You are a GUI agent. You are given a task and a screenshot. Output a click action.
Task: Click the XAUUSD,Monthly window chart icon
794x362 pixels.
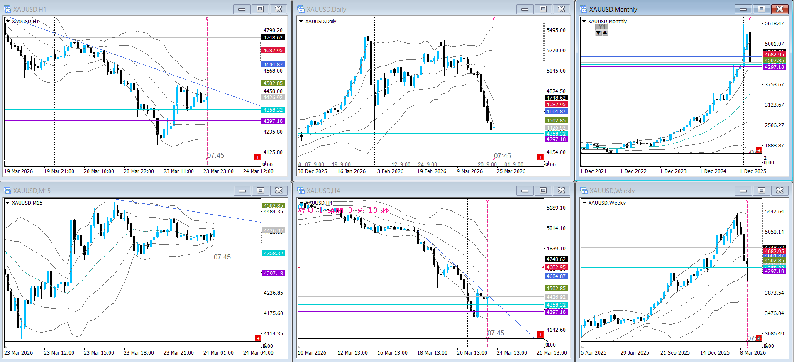[584, 9]
